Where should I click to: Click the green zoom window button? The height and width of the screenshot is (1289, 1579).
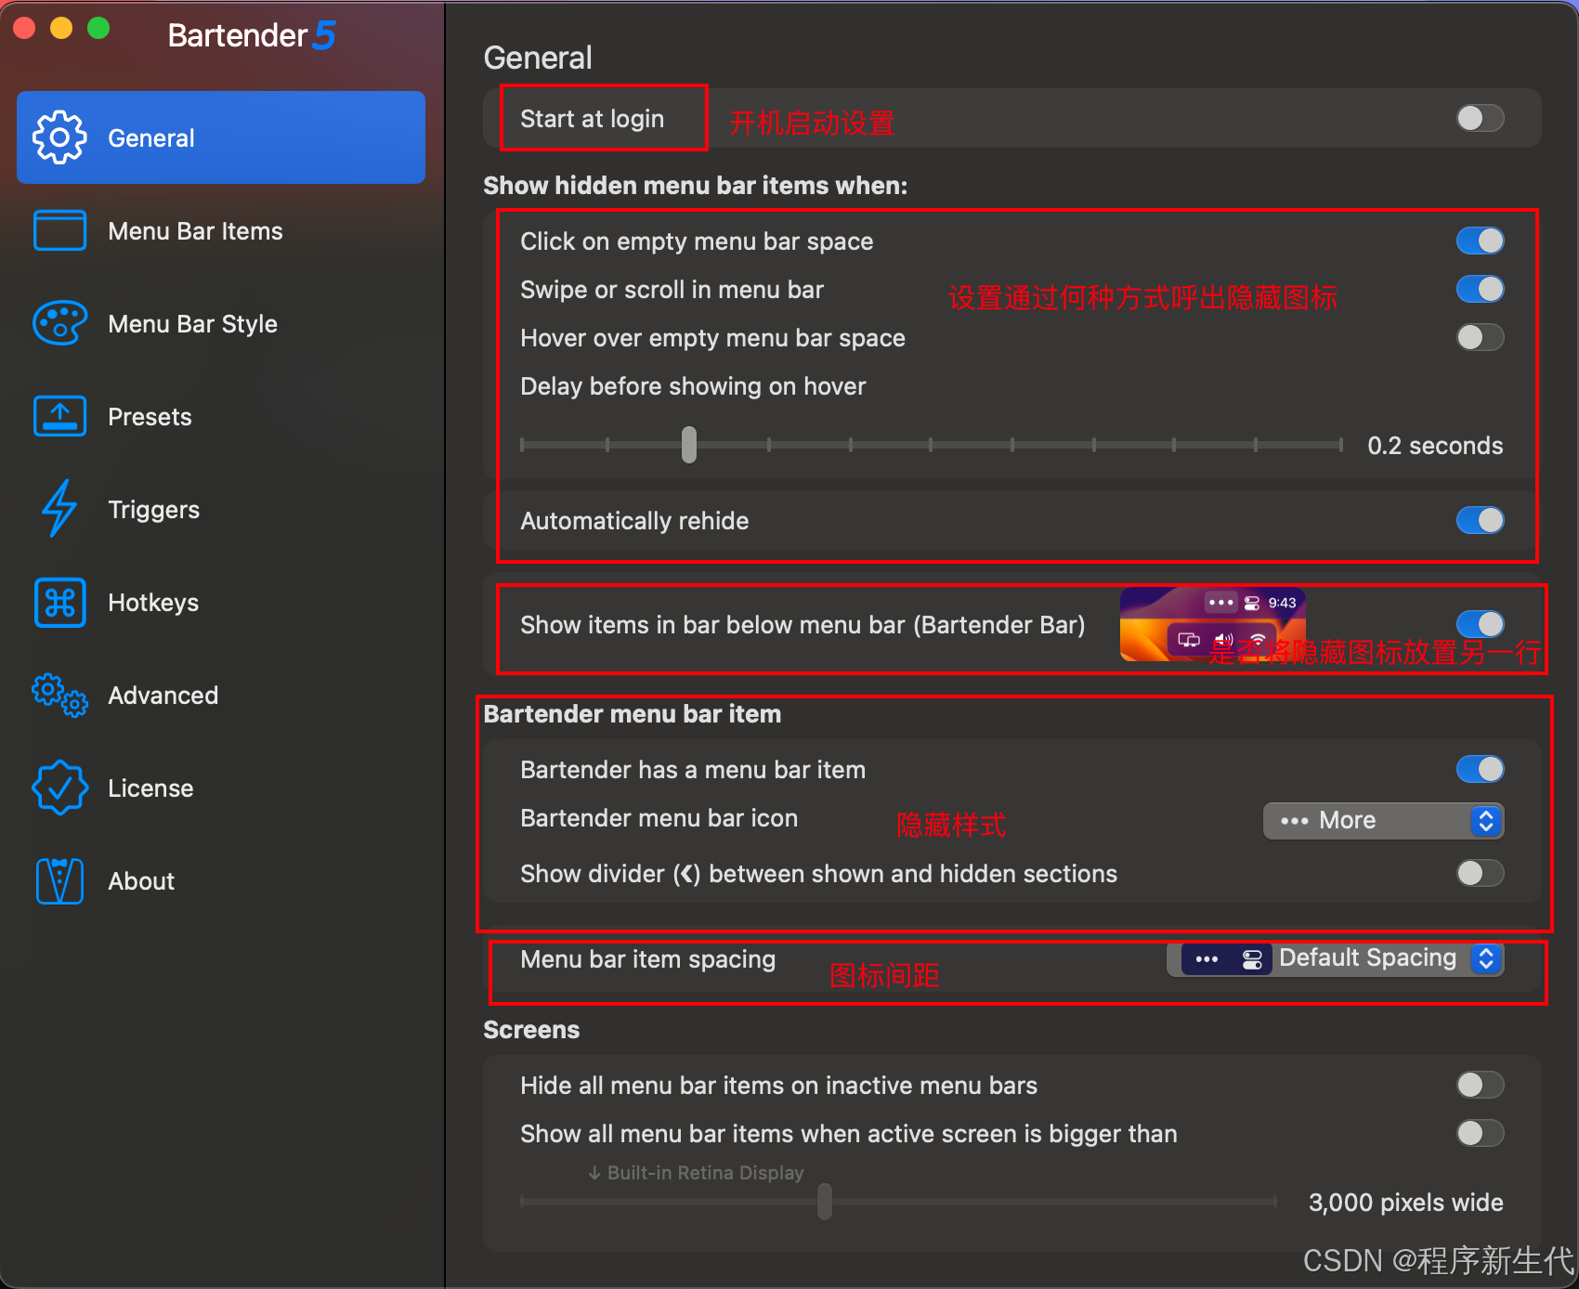coord(98,28)
